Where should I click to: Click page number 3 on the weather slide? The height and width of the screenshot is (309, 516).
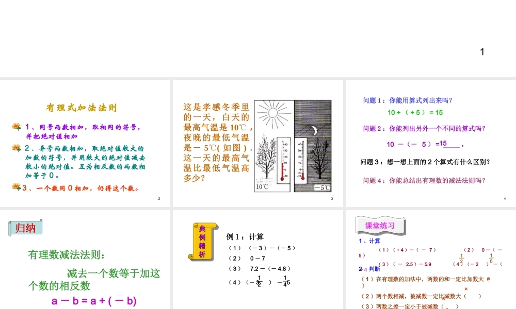pos(332,197)
